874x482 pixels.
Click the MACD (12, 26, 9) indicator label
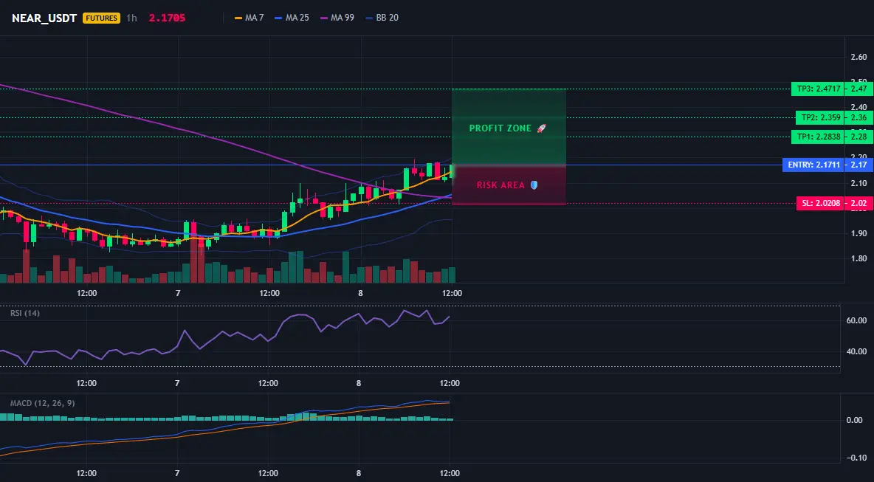pyautogui.click(x=42, y=403)
